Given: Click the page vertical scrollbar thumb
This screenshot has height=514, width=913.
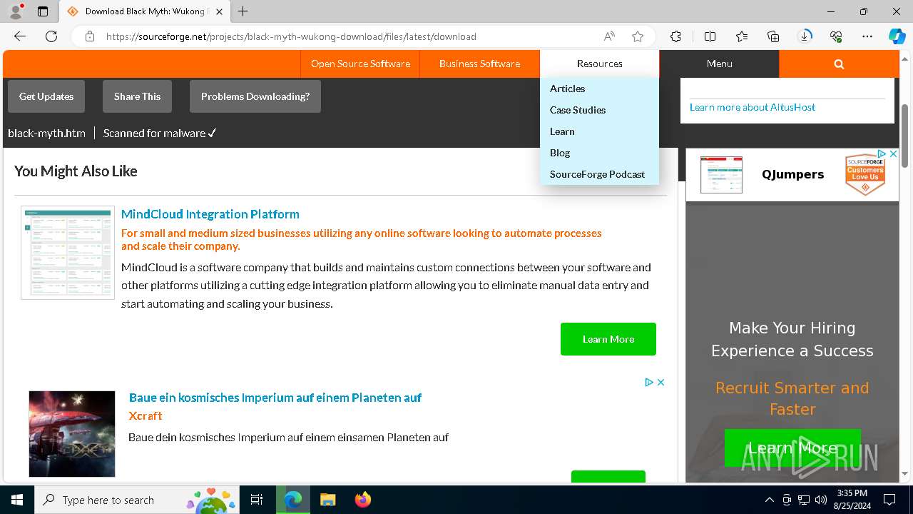Looking at the screenshot, I should click(905, 136).
